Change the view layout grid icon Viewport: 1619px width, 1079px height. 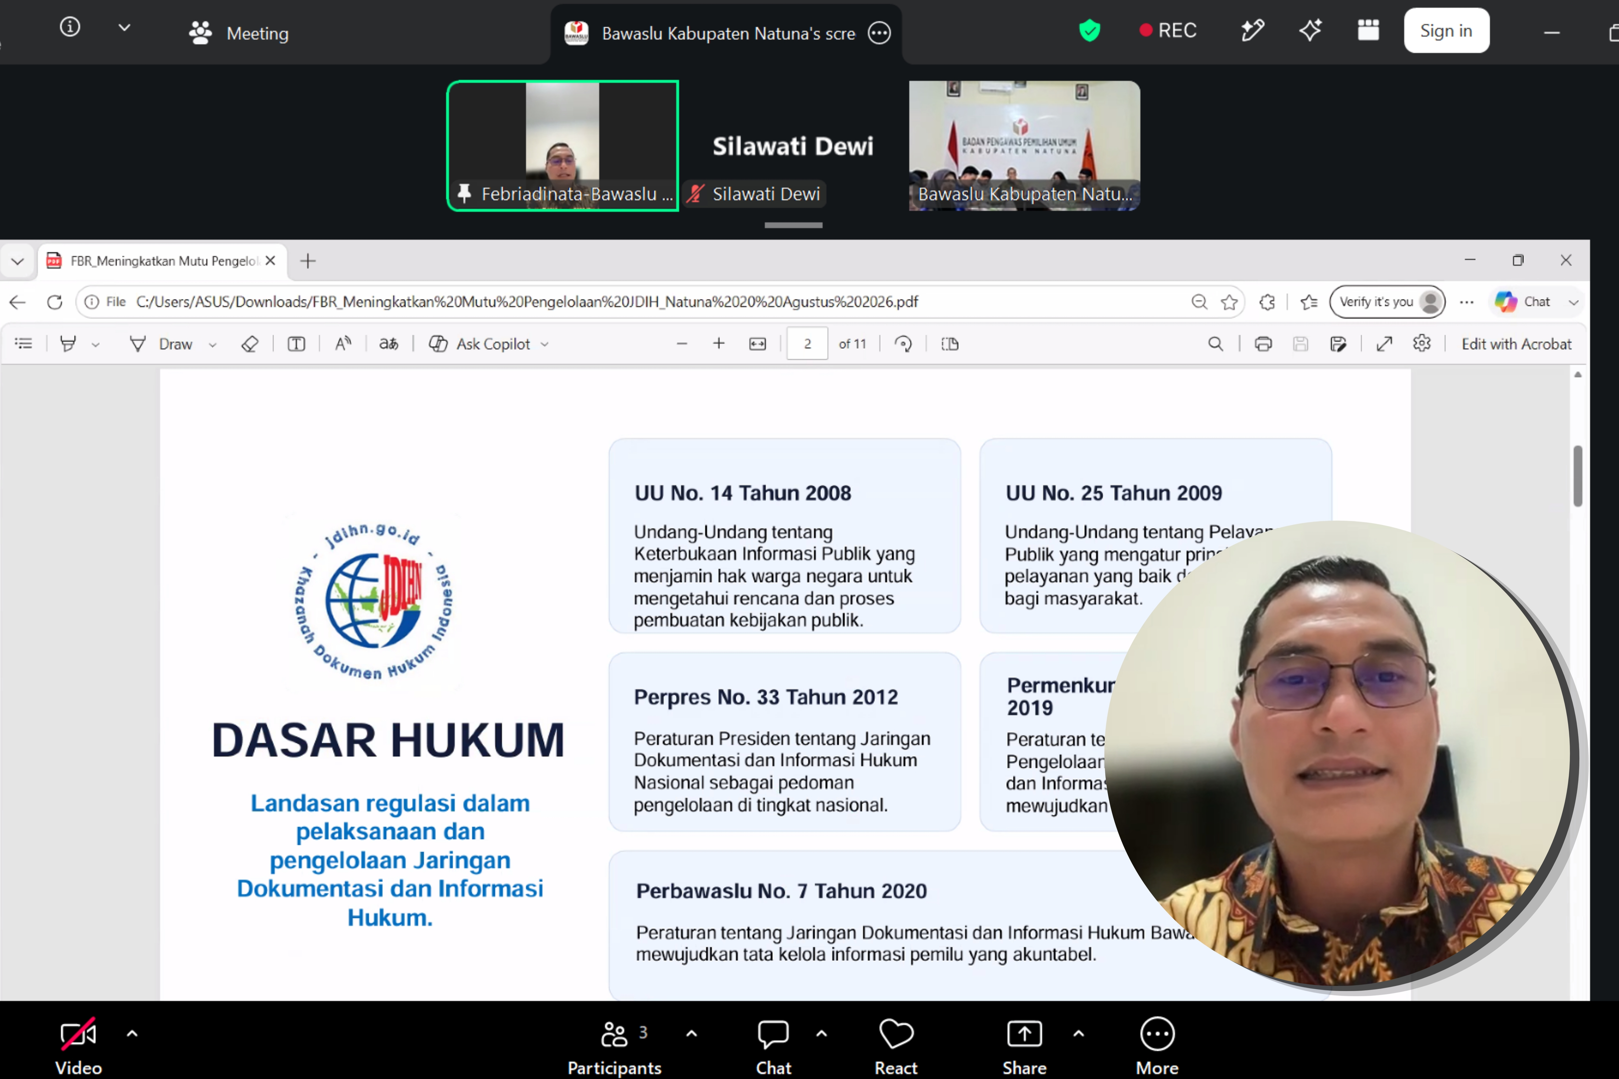point(1368,30)
